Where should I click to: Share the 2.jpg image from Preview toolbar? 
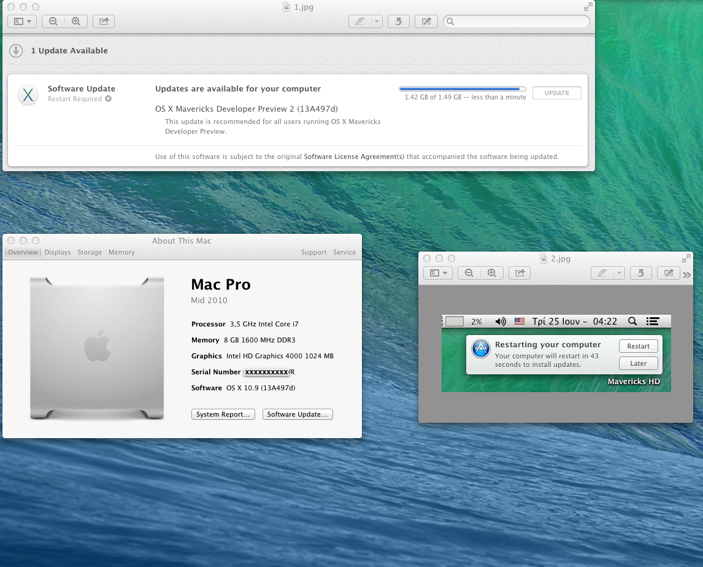click(x=520, y=273)
